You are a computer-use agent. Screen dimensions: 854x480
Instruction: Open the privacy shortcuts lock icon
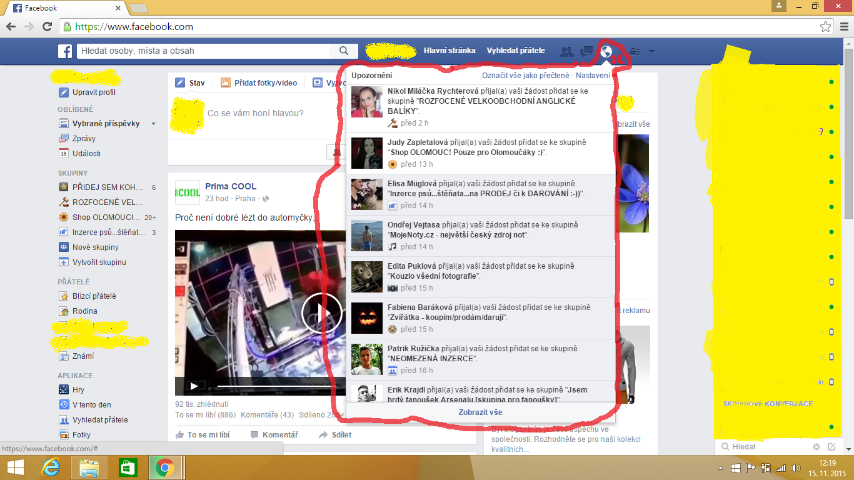634,51
